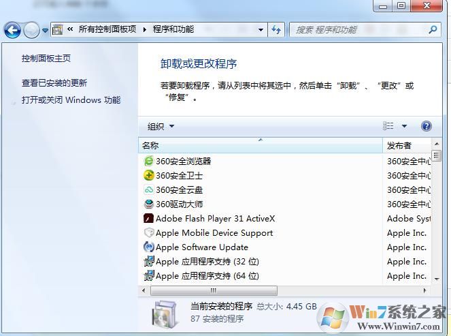This screenshot has height=336, width=451.
Task: Expand the view options dropdown arrow
Action: click(x=404, y=126)
